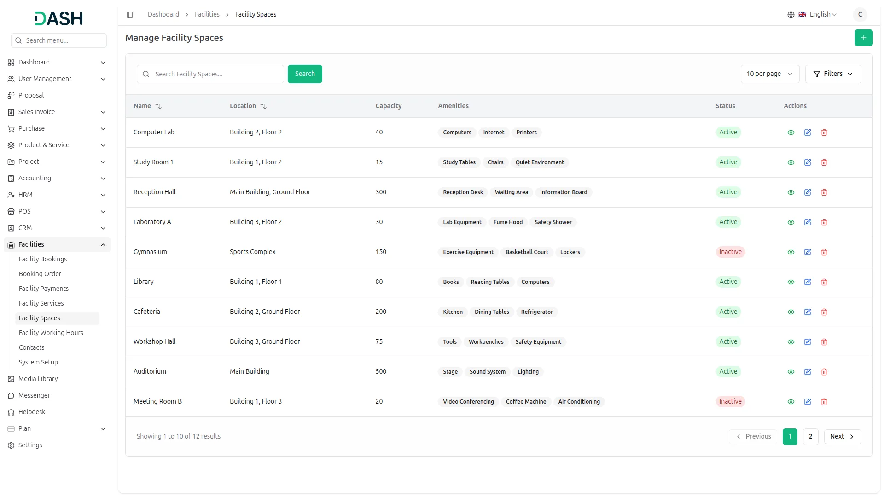Viewport: 884px width, 497px height.
Task: Sort by Name column arrows
Action: [158, 106]
